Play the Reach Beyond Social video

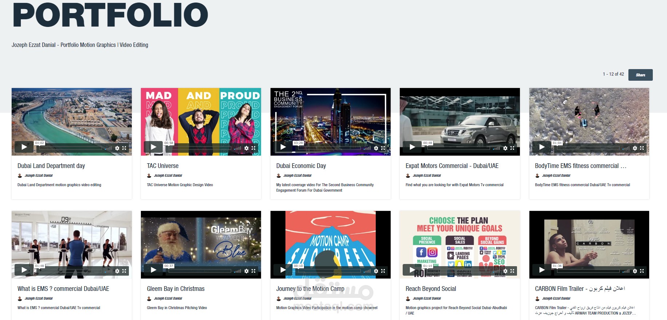(x=412, y=270)
